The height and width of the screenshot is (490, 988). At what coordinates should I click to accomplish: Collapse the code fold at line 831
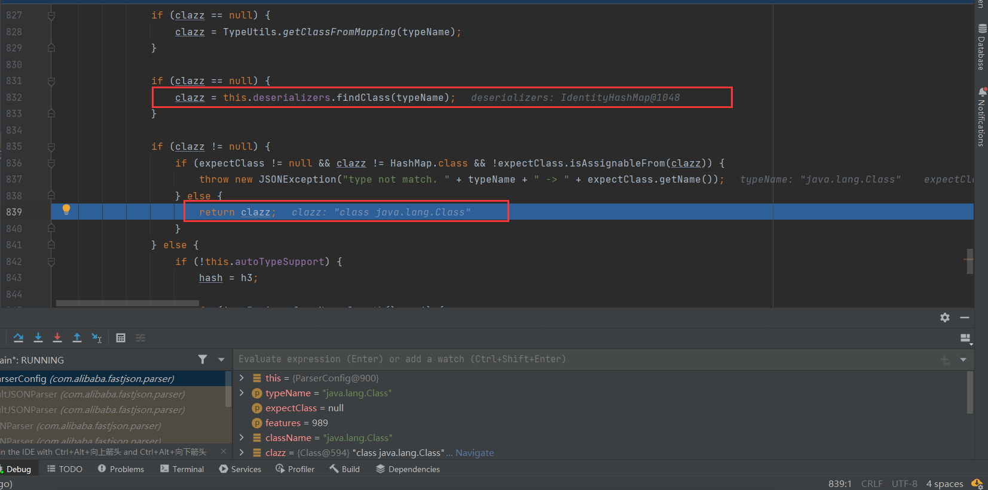[51, 81]
